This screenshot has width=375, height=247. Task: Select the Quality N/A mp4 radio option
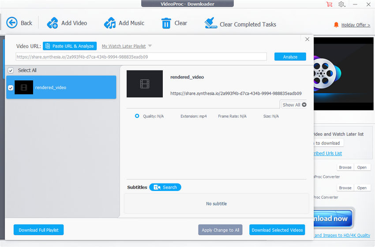click(137, 116)
